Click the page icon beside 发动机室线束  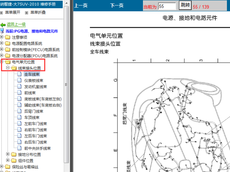pyautogui.click(x=20, y=86)
